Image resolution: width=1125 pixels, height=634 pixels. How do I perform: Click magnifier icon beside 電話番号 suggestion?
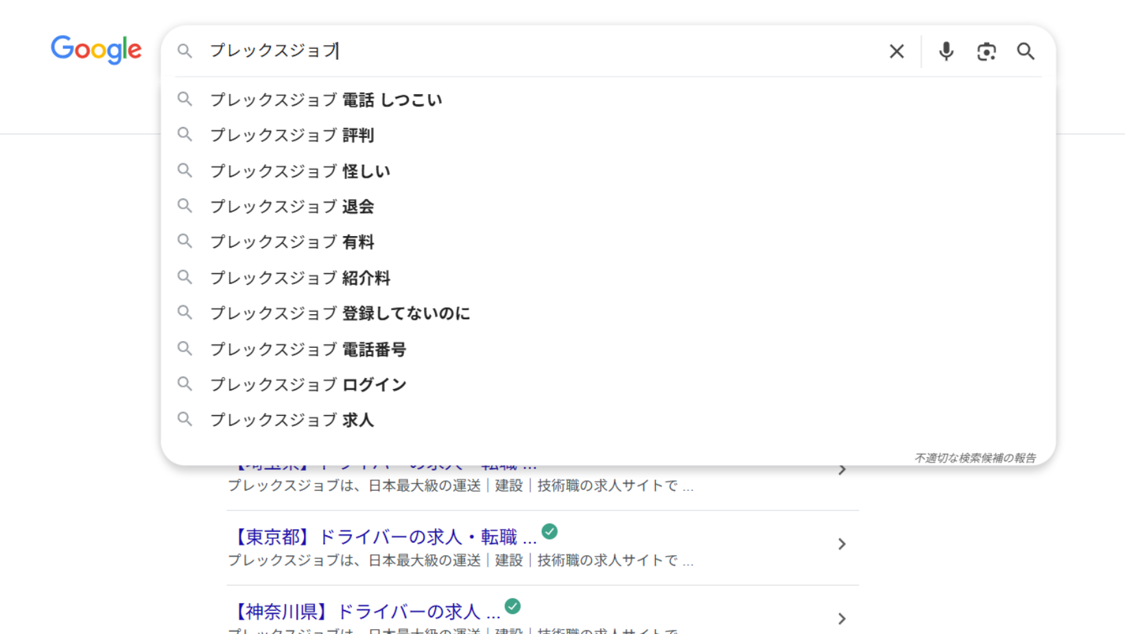(185, 348)
